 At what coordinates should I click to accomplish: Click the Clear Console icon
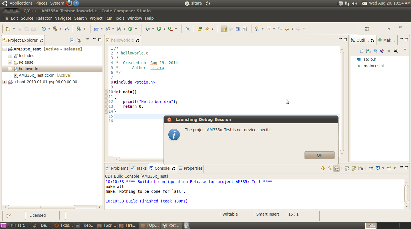pyautogui.click(x=360, y=168)
